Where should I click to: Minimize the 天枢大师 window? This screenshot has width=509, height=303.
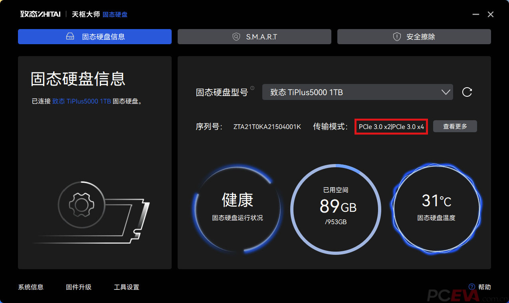(x=475, y=14)
